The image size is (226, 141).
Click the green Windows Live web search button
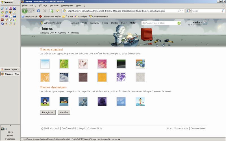tap(179, 23)
